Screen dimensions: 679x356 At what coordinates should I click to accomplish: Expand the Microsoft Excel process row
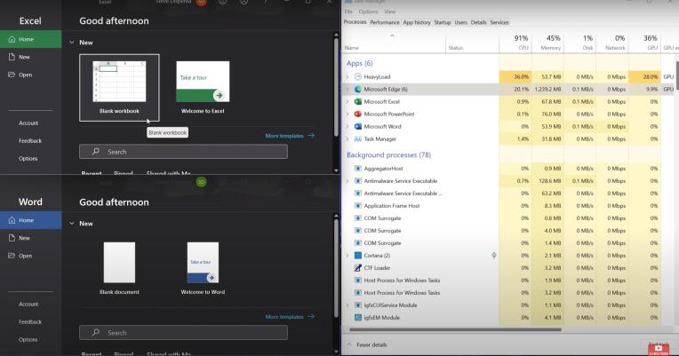(347, 102)
